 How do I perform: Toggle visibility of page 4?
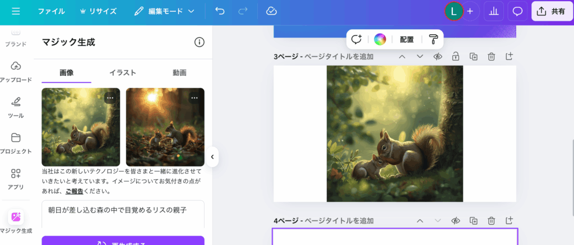(x=456, y=221)
